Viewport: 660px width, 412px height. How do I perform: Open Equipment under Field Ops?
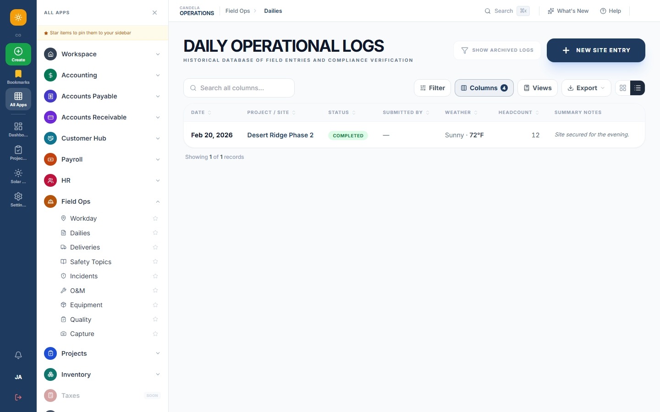click(x=86, y=305)
